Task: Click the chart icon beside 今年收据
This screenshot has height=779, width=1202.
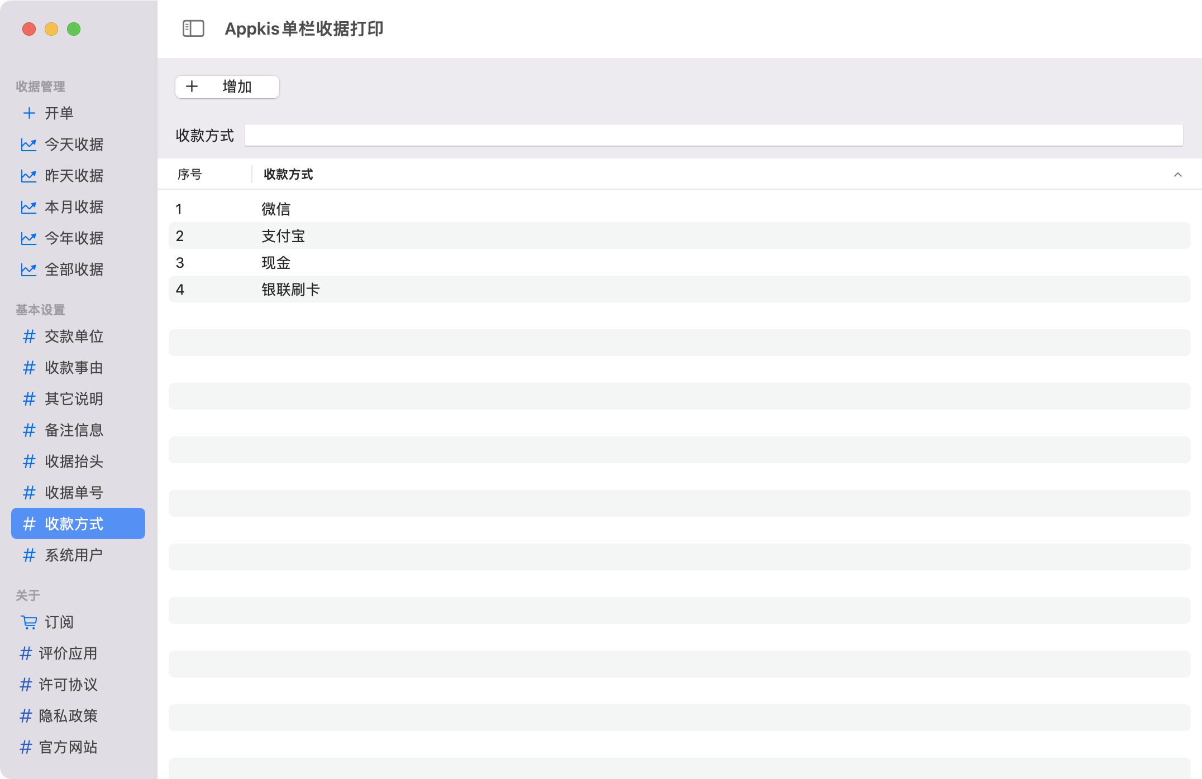Action: click(29, 238)
